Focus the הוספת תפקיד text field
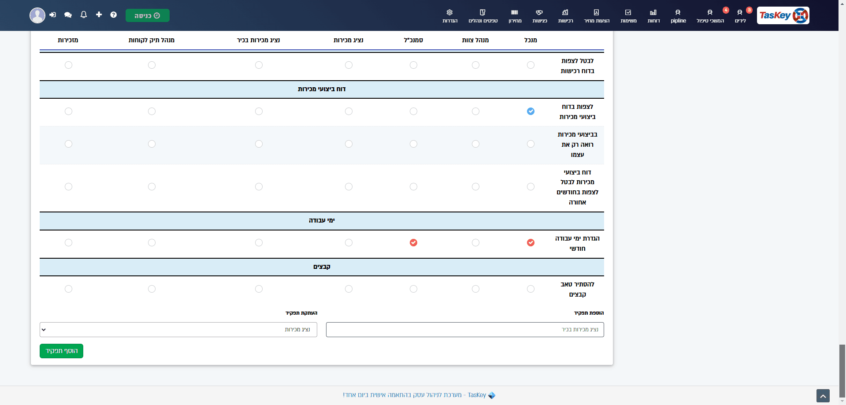 point(465,330)
